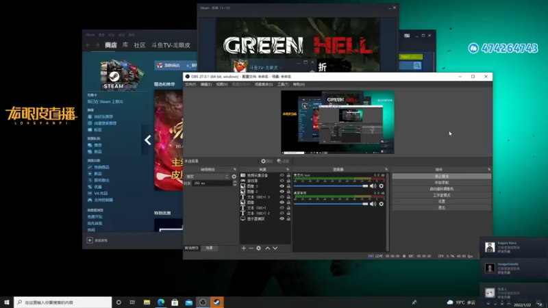Move the source up with the up arrow
Image resolution: width=548 pixels, height=308 pixels.
click(x=268, y=248)
